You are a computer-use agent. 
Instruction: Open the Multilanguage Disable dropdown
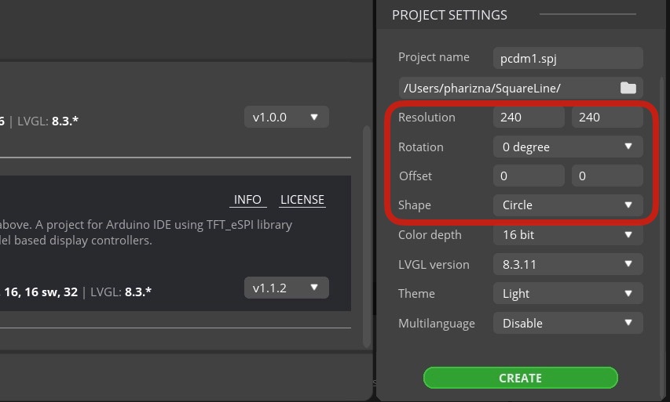(568, 323)
